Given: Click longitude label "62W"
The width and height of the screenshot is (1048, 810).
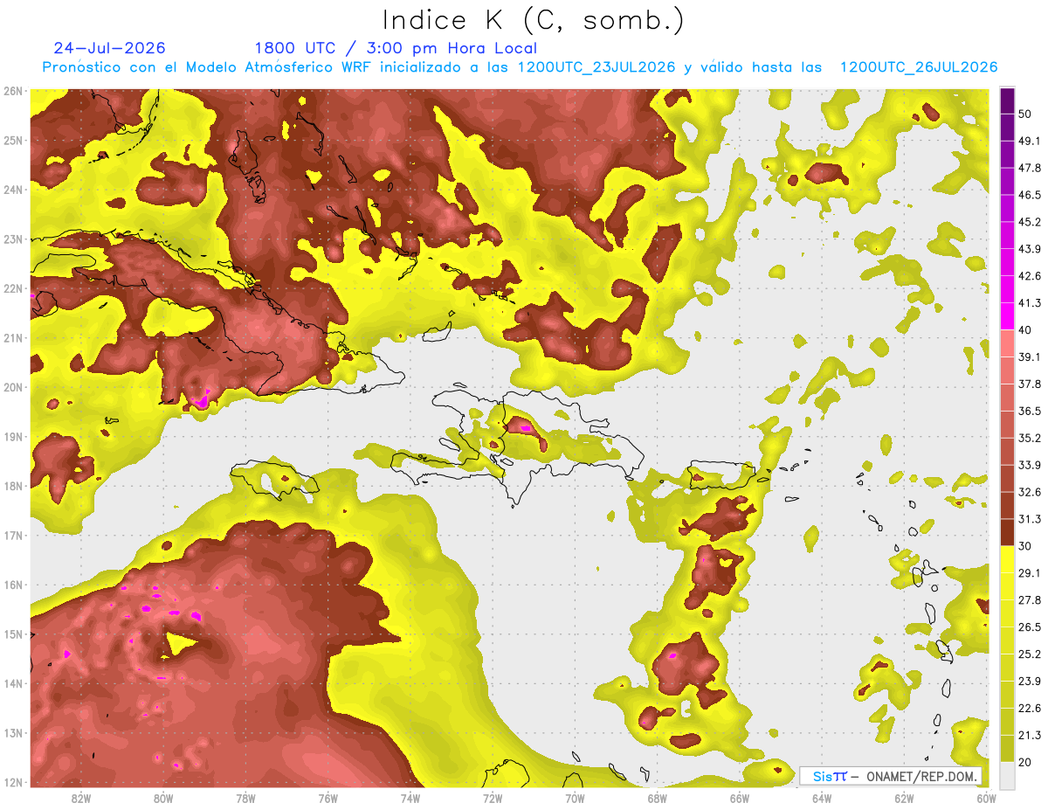Looking at the screenshot, I should pos(904,798).
